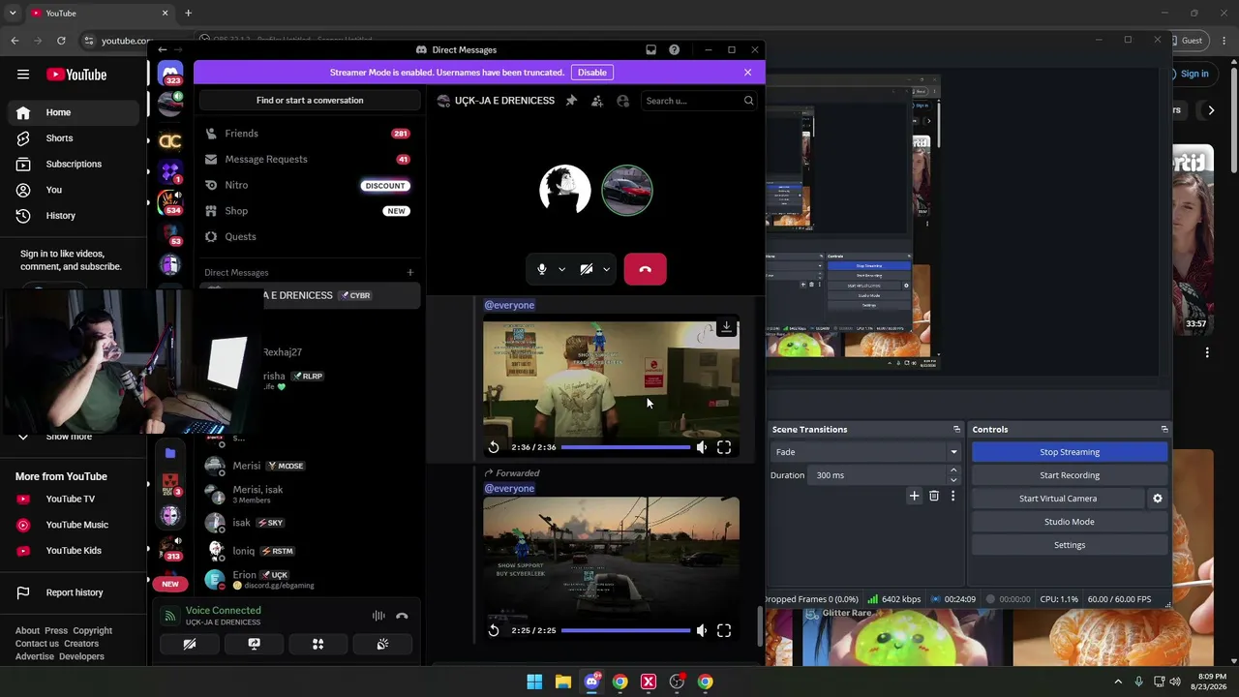Open virtual camera settings gear in OBS
Image resolution: width=1239 pixels, height=697 pixels.
[x=1158, y=499]
